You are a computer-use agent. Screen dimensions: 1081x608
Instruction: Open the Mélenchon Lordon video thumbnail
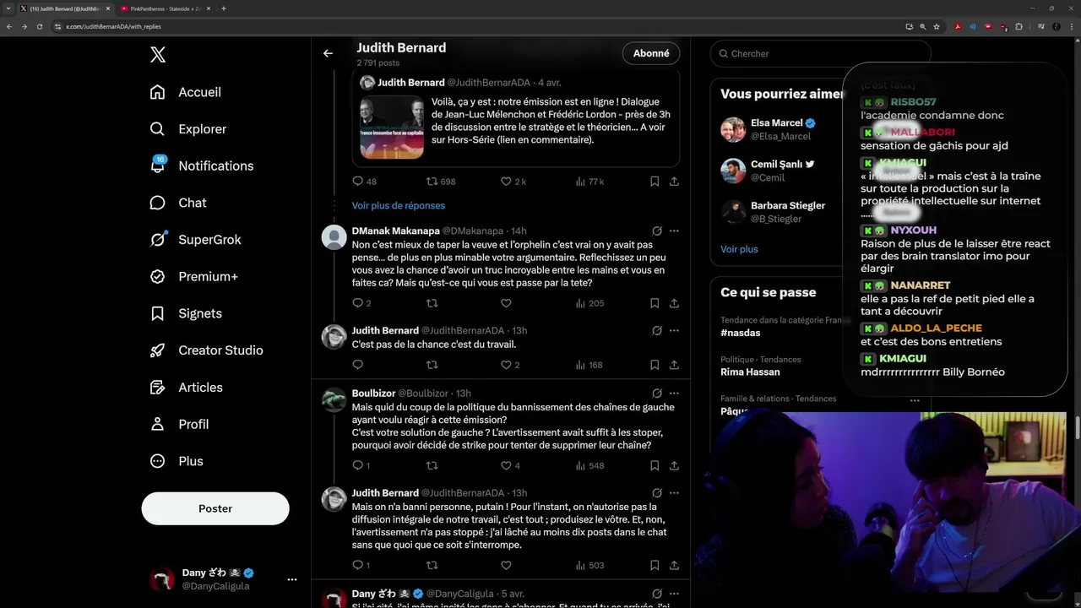(392, 128)
